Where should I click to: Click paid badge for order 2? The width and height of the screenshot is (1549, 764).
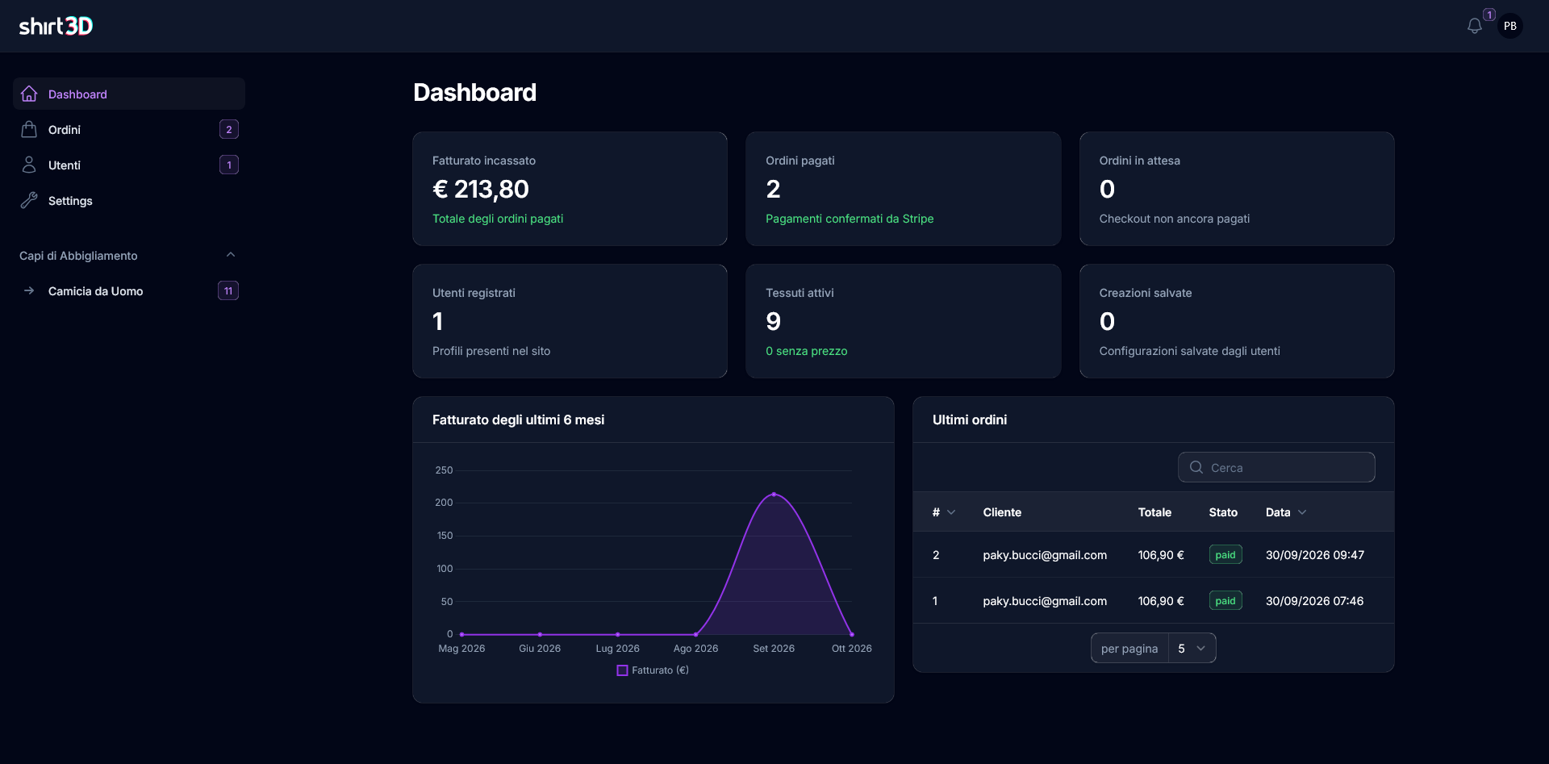[x=1225, y=554]
